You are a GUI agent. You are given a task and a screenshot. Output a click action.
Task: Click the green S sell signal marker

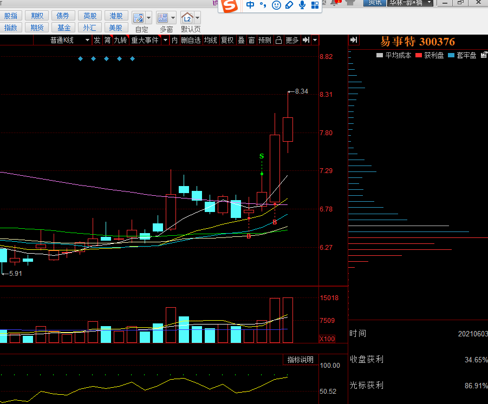(x=262, y=156)
